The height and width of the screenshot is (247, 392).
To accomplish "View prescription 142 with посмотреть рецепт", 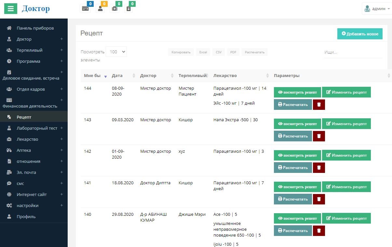I will point(297,155).
